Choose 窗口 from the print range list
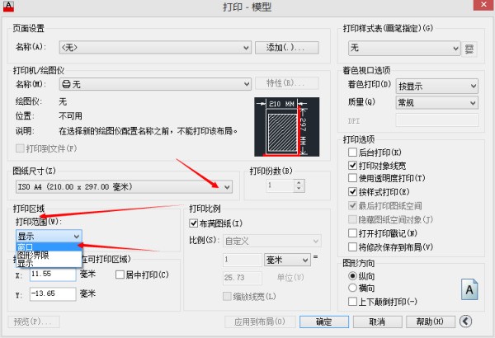This screenshot has width=495, height=338. point(26,246)
